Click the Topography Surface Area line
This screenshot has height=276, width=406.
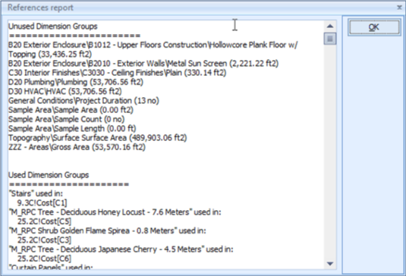click(x=97, y=138)
